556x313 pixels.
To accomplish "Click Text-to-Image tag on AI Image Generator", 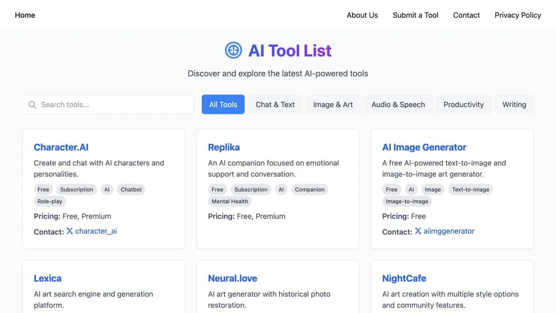I will 470,189.
